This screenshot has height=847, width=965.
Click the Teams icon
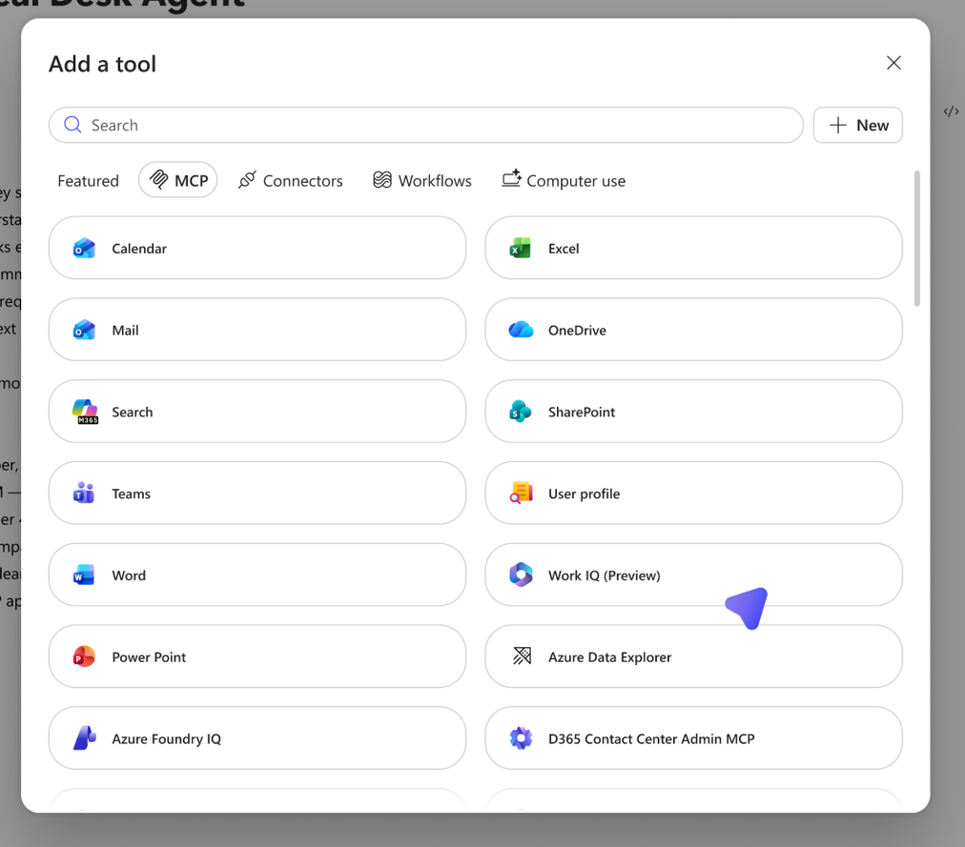[84, 494]
